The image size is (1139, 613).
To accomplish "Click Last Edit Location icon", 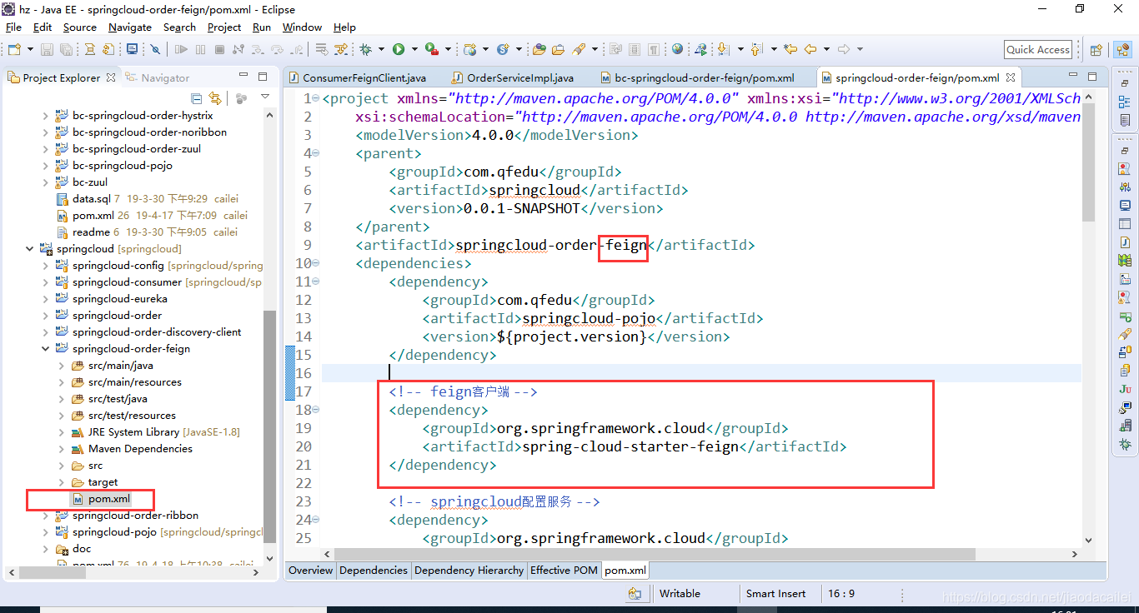I will [x=790, y=50].
